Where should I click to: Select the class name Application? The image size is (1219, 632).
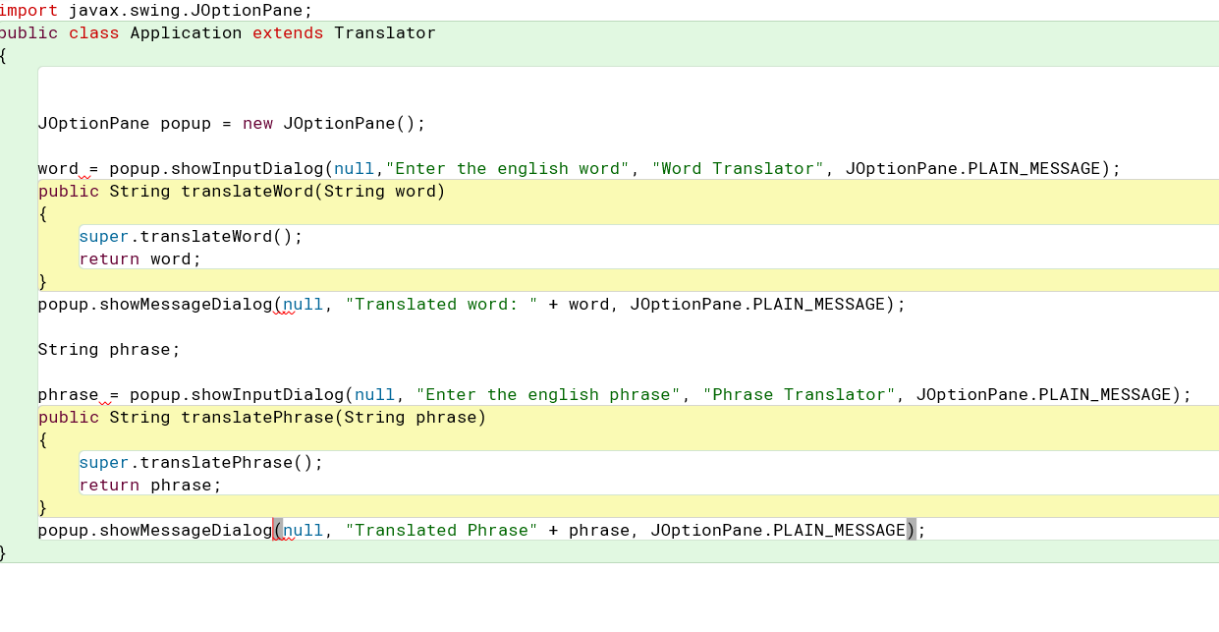(x=186, y=32)
